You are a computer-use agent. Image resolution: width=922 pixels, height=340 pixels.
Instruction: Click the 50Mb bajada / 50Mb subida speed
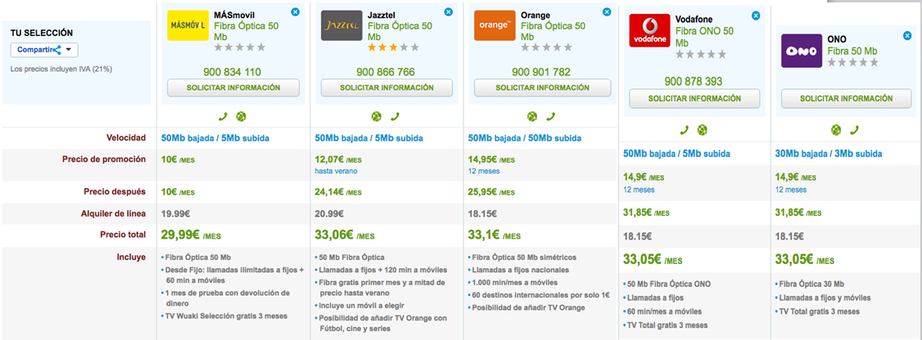(525, 138)
